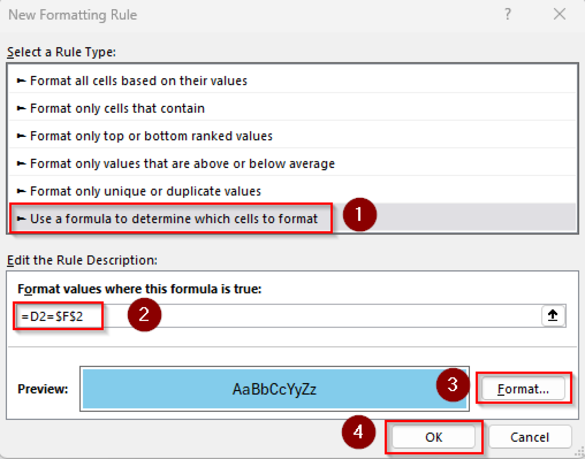Click the arrow marker beside "Format only cells that contain"
Screen dimensions: 585x459
(21, 108)
